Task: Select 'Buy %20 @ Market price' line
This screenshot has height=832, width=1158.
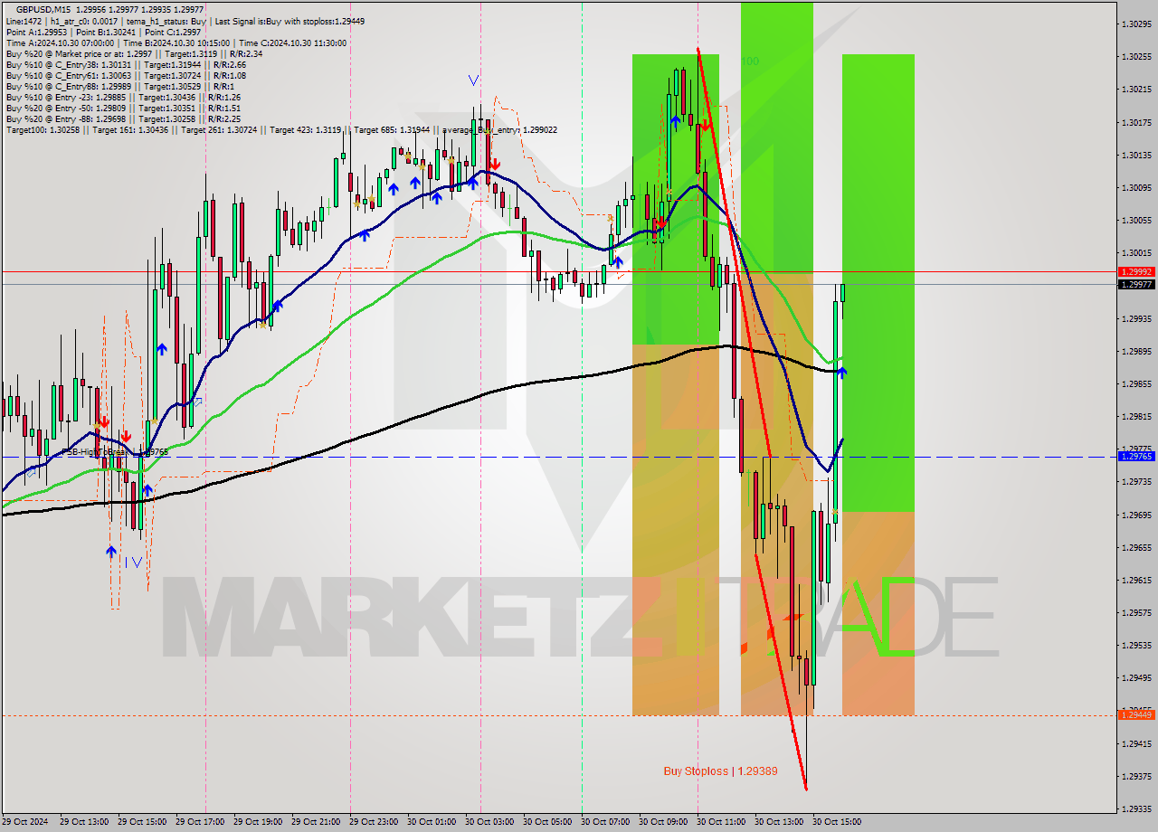Action: (134, 53)
